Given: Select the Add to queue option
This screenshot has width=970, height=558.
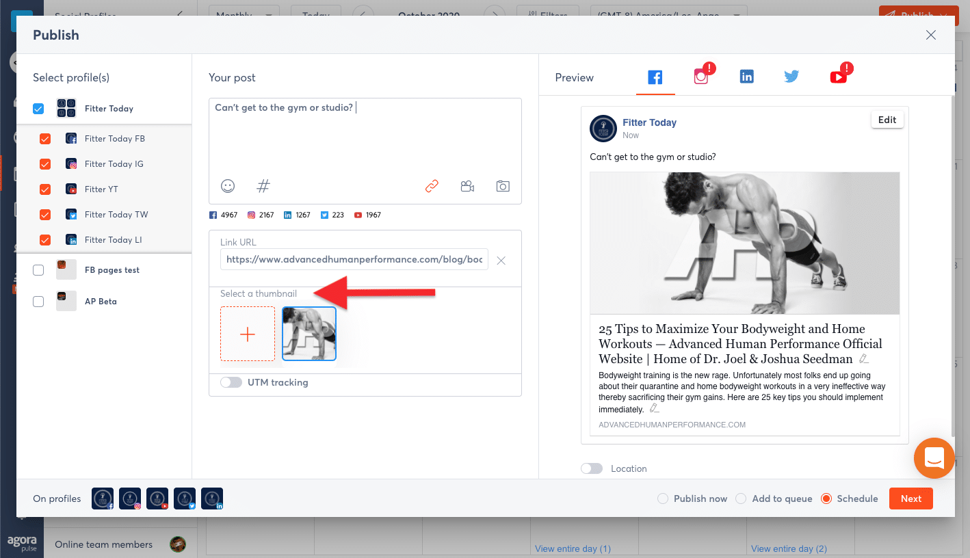Looking at the screenshot, I should click(x=741, y=499).
